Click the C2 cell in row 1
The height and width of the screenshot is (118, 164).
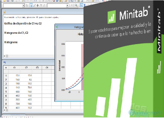coord(26,76)
